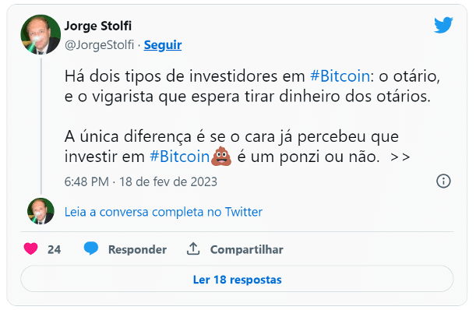Click the Responder button
This screenshot has height=310, width=476.
[x=137, y=249]
